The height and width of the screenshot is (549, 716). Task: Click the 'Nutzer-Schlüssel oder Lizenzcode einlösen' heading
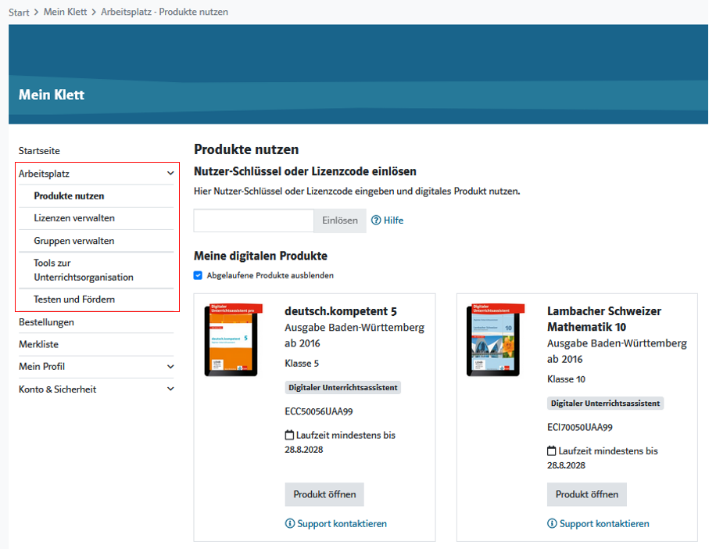pos(305,171)
